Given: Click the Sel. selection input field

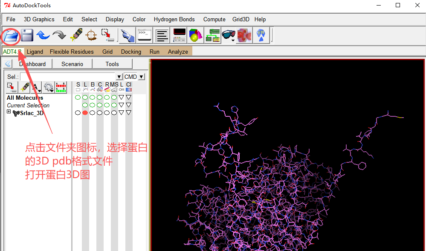Looking at the screenshot, I should [68, 77].
